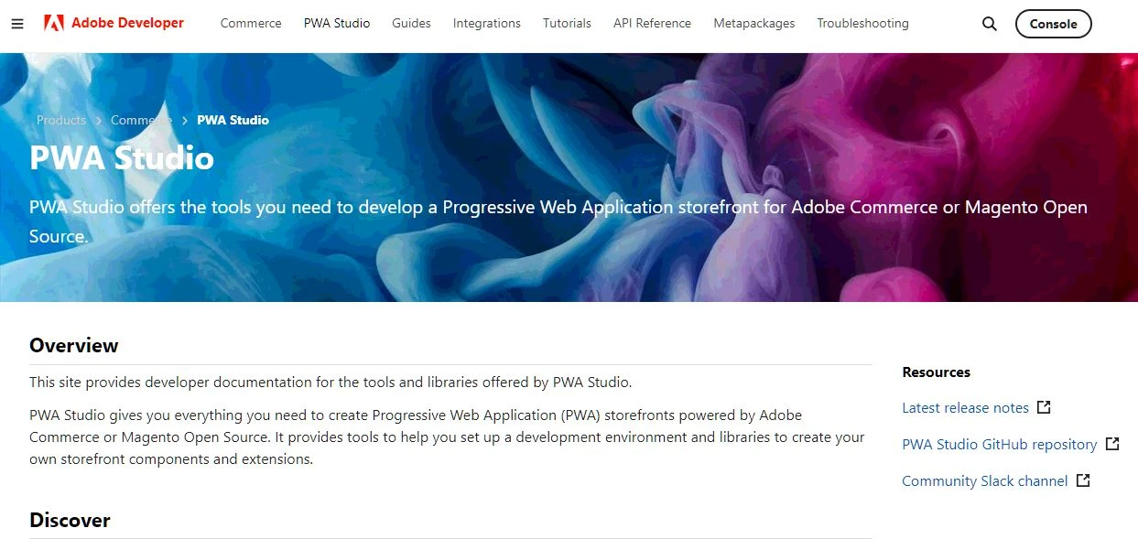Open Tutorials from the top navigation
Screen dimensions: 1138x539
[x=567, y=24]
